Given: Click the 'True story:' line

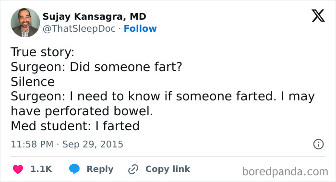Looking at the screenshot, I should pos(43,52).
